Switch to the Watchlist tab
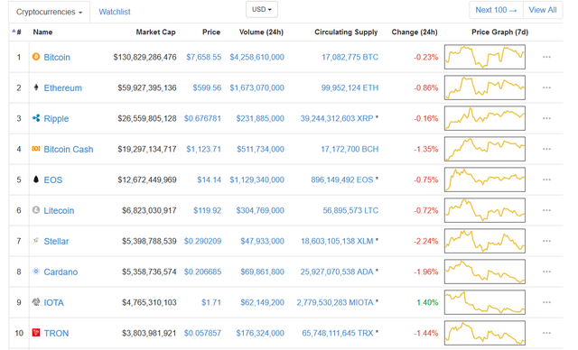Viewport: 578px width, 350px height. click(115, 12)
